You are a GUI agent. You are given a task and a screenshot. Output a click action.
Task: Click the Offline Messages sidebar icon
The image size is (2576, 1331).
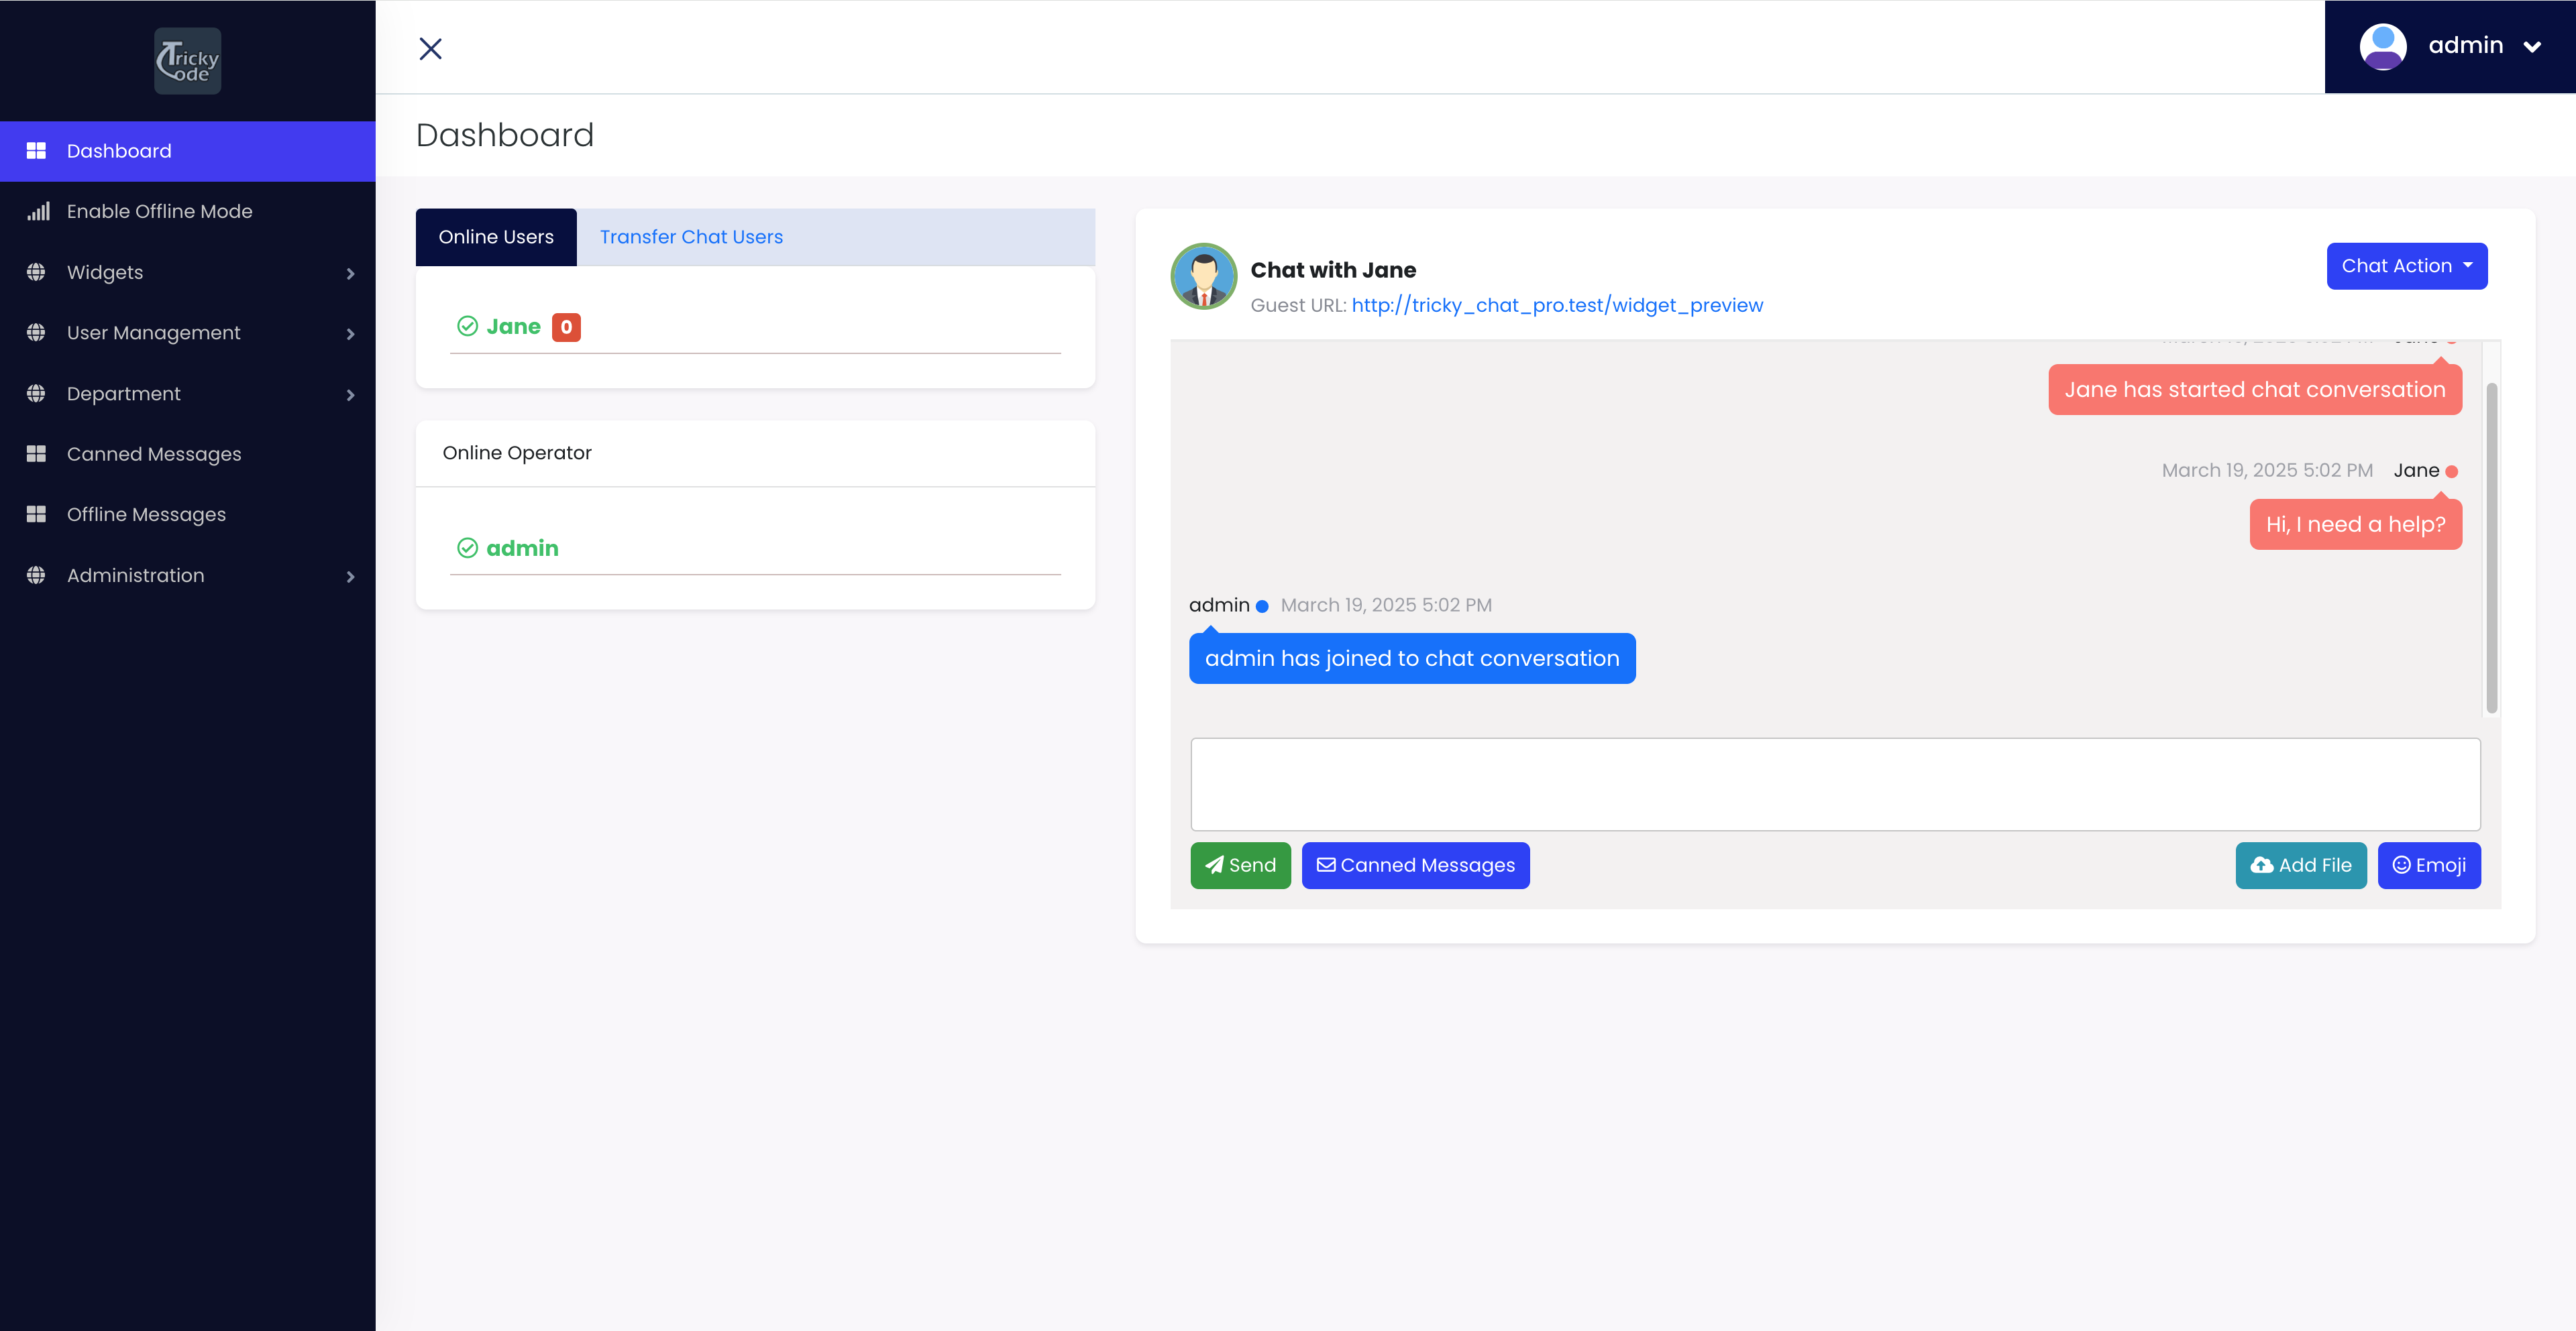coord(36,514)
